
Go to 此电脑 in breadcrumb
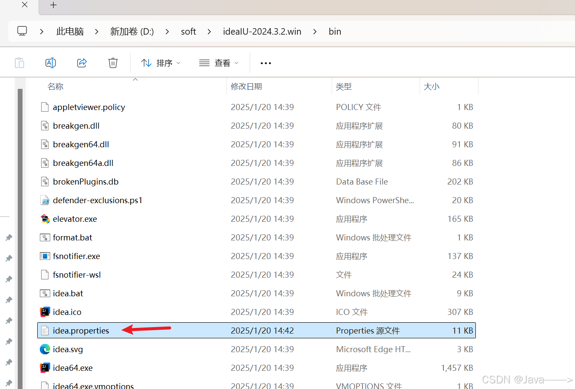coord(70,32)
